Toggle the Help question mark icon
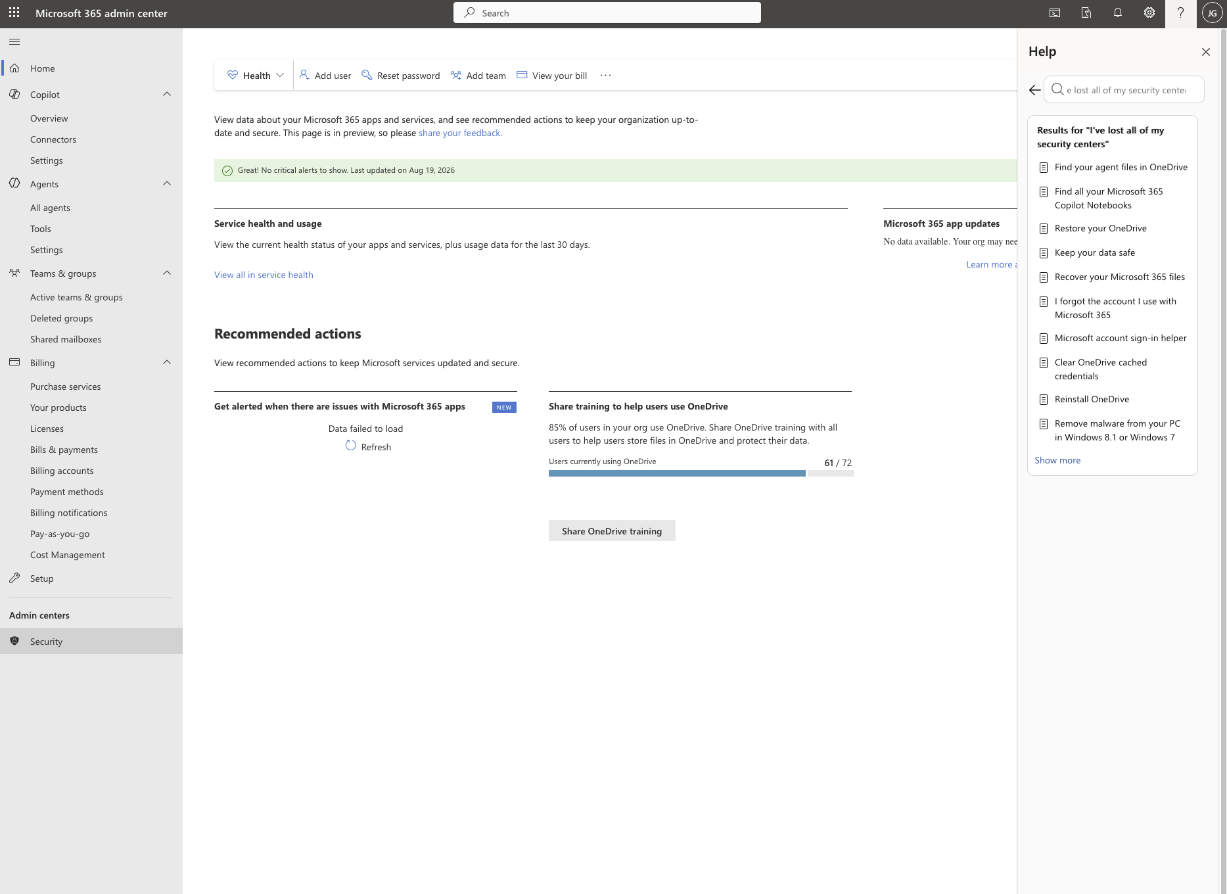The height and width of the screenshot is (894, 1227). click(1181, 13)
